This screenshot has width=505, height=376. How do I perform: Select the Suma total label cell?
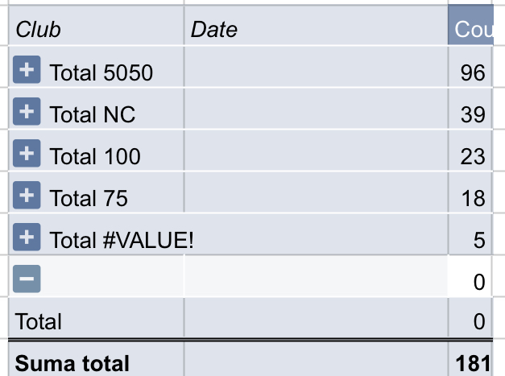[x=96, y=359]
